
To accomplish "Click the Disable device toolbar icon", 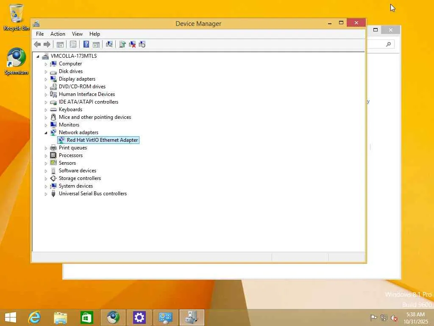I will [x=142, y=44].
